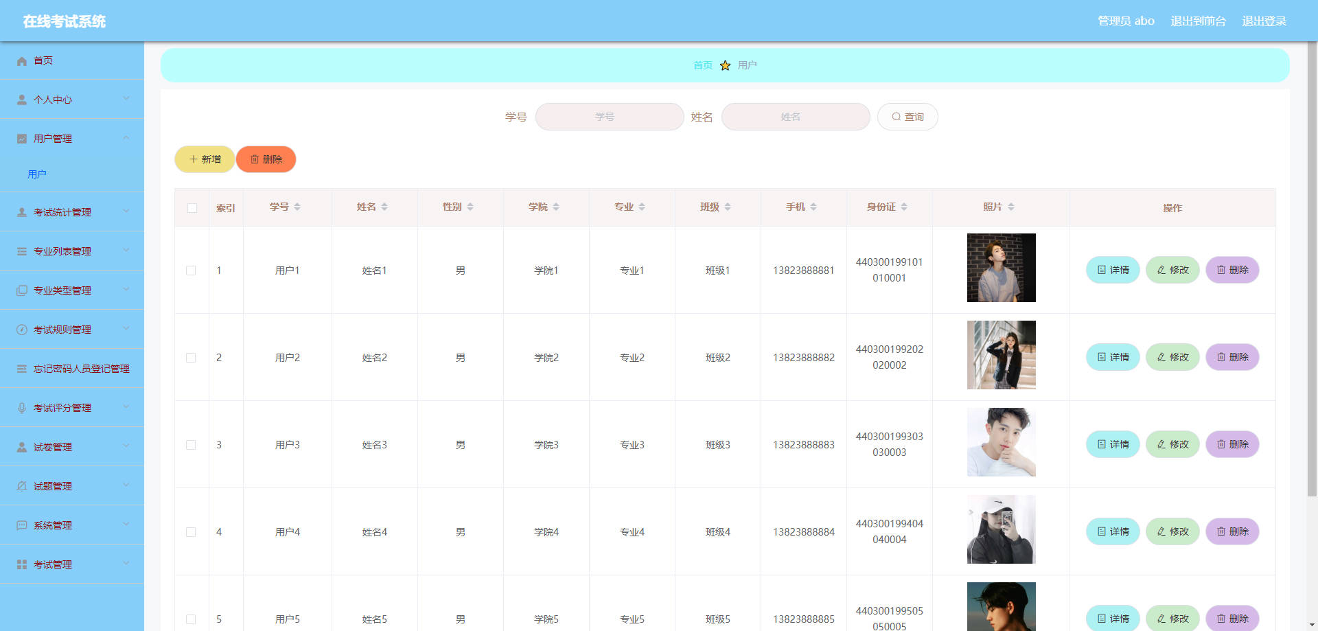Image resolution: width=1318 pixels, height=631 pixels.
Task: Sort by 学号 column sort arrows
Action: tap(297, 207)
